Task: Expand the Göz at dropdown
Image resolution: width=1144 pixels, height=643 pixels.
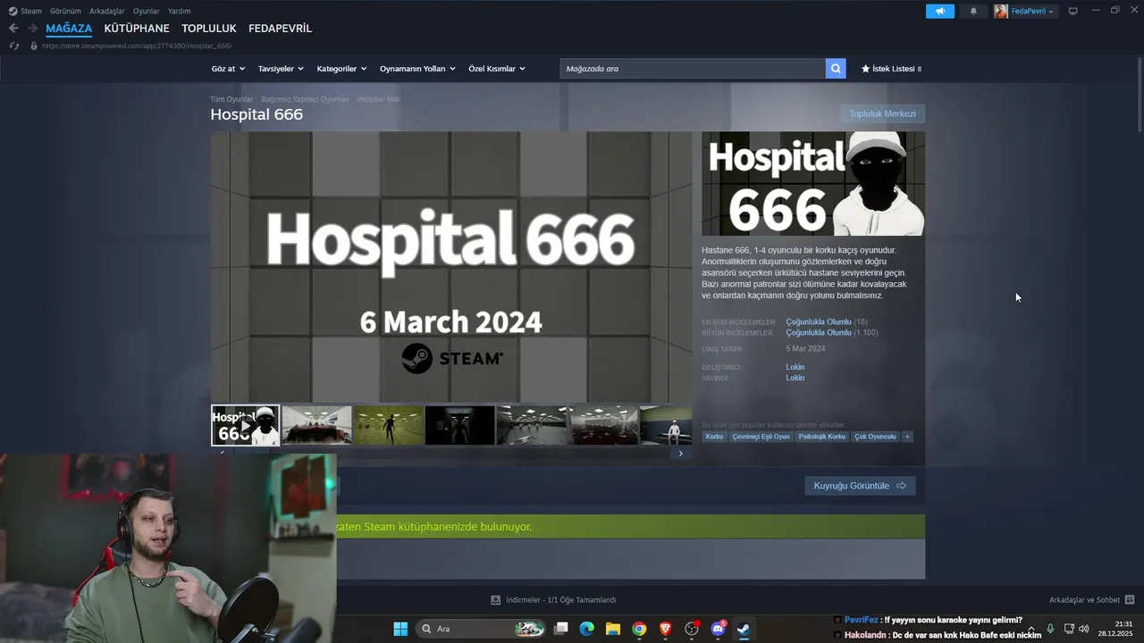Action: click(228, 69)
